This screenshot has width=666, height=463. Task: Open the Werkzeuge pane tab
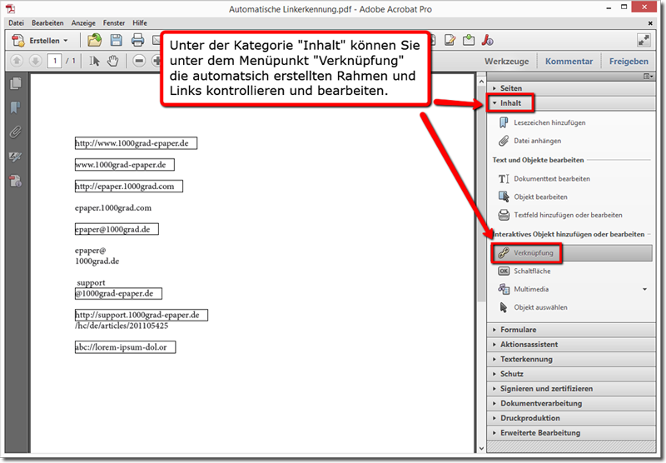click(507, 62)
